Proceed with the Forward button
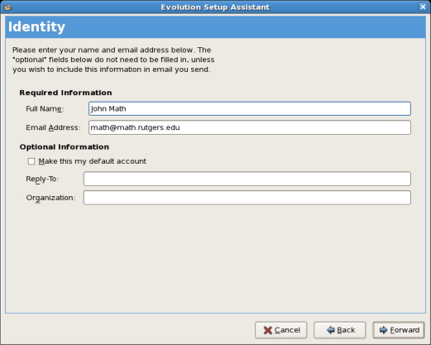Screen dimensions: 431x345 399,330
